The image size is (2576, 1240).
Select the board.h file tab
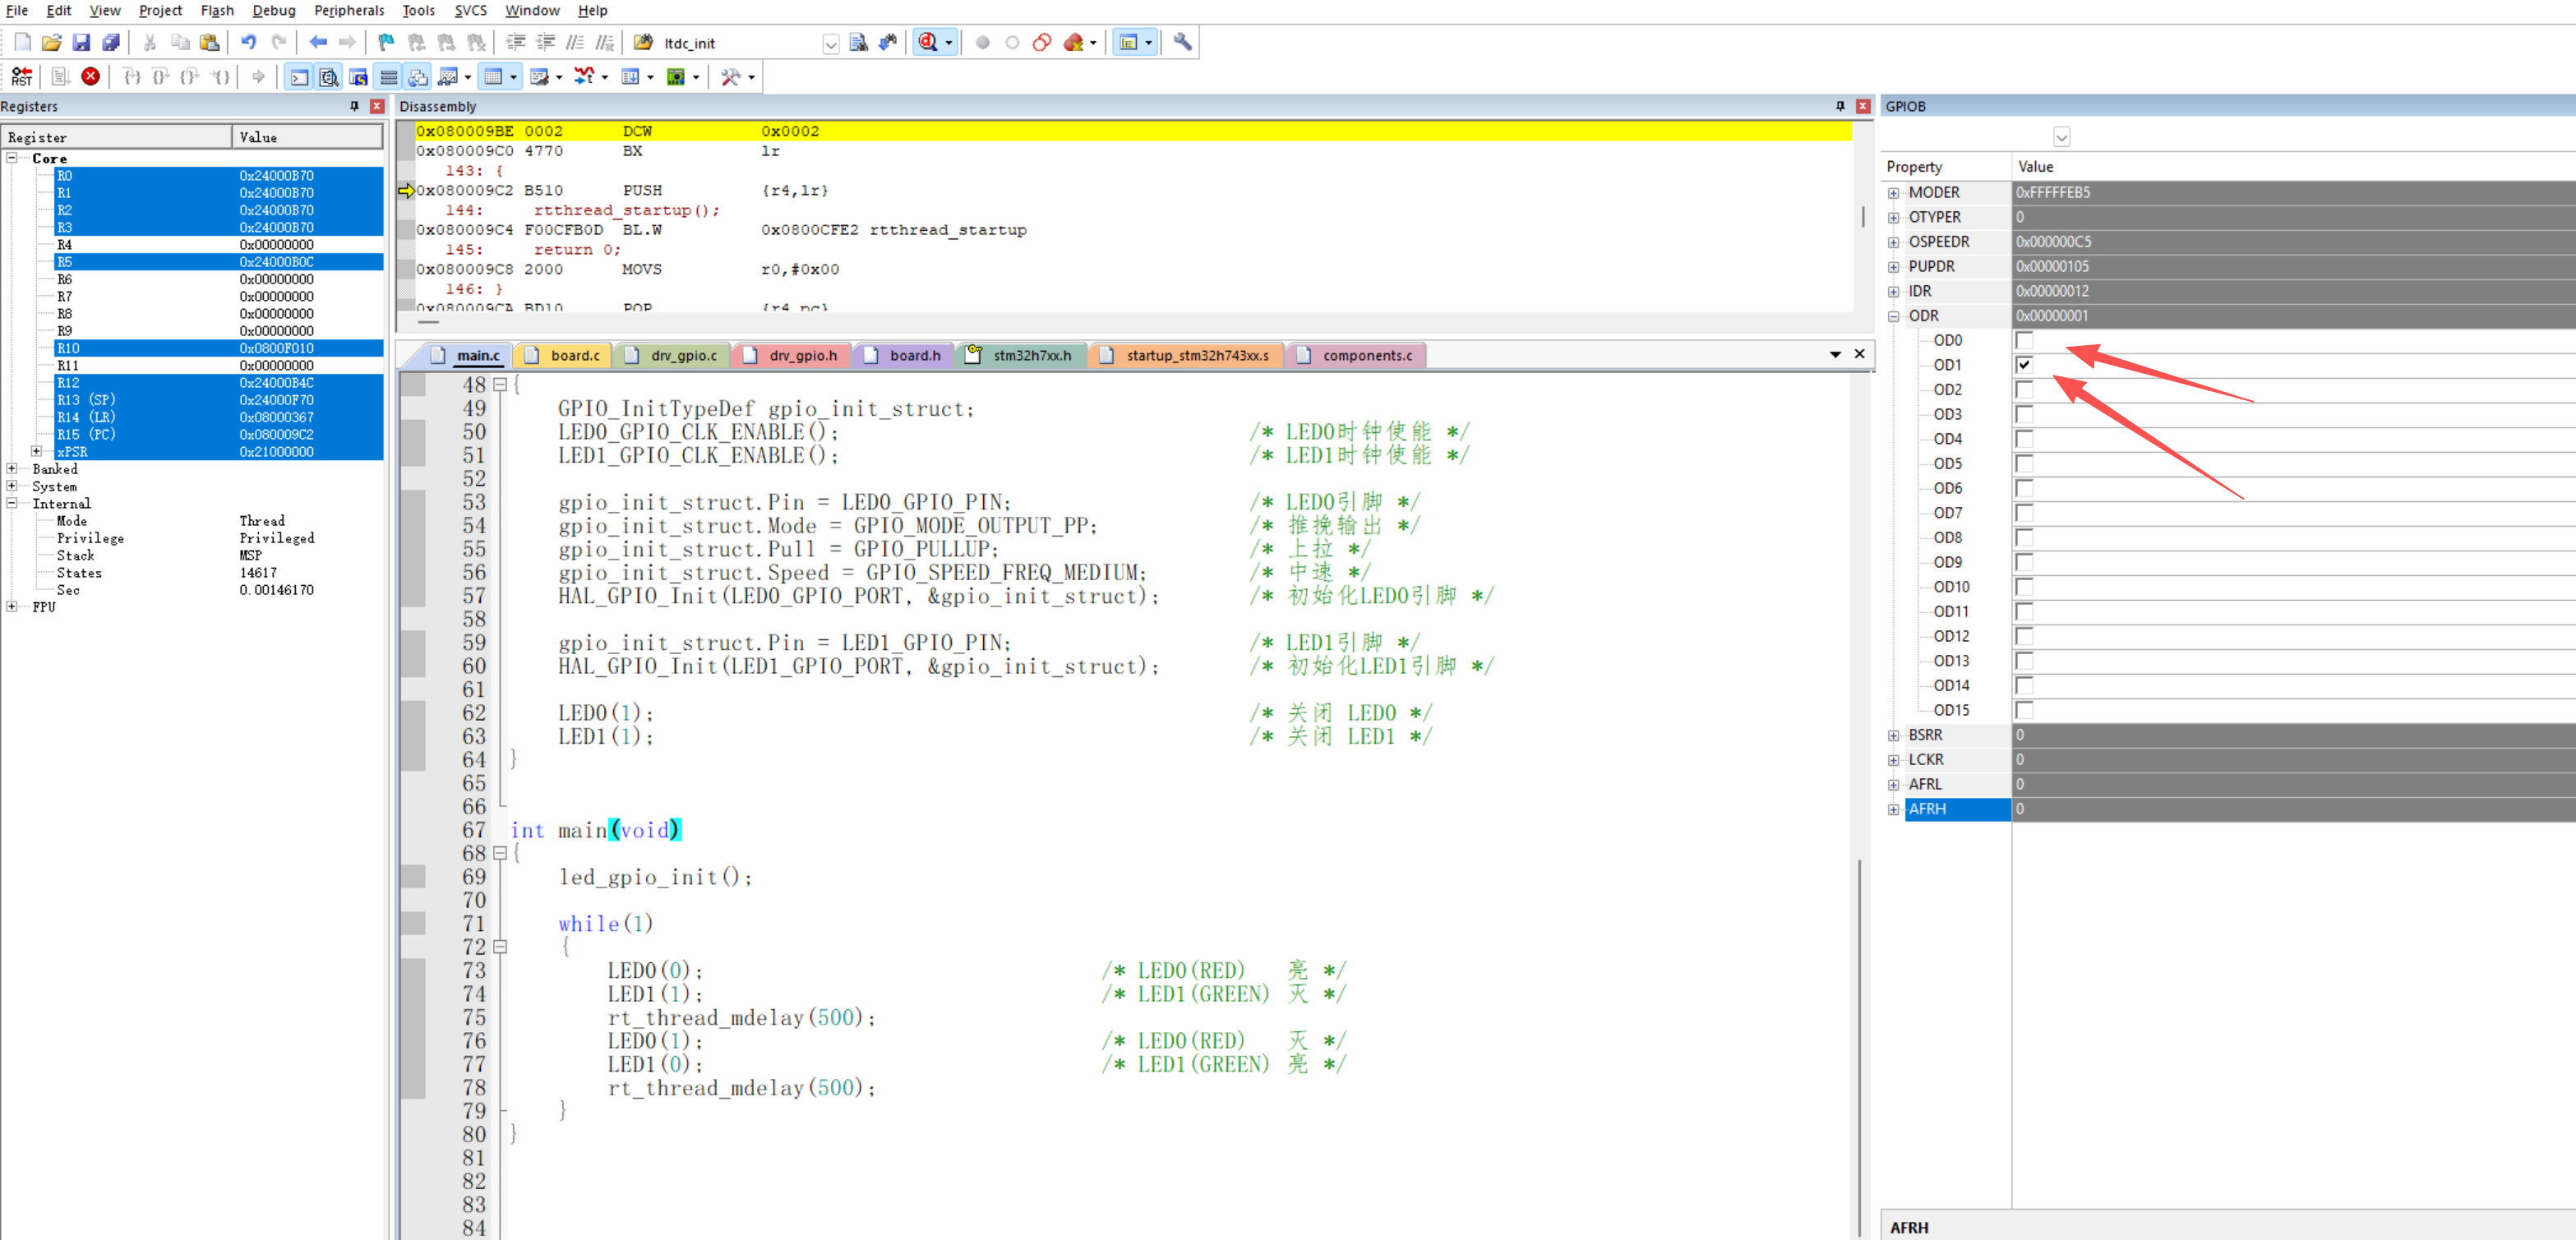[914, 355]
